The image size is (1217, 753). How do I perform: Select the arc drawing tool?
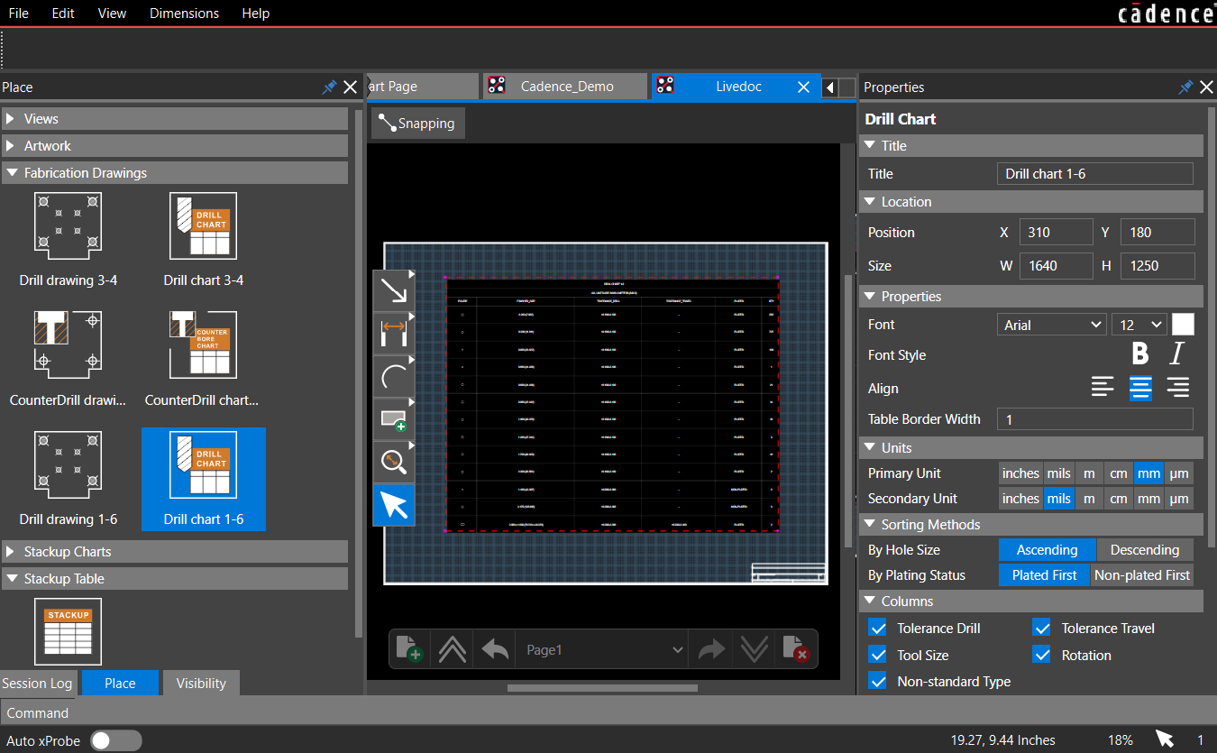pyautogui.click(x=394, y=376)
